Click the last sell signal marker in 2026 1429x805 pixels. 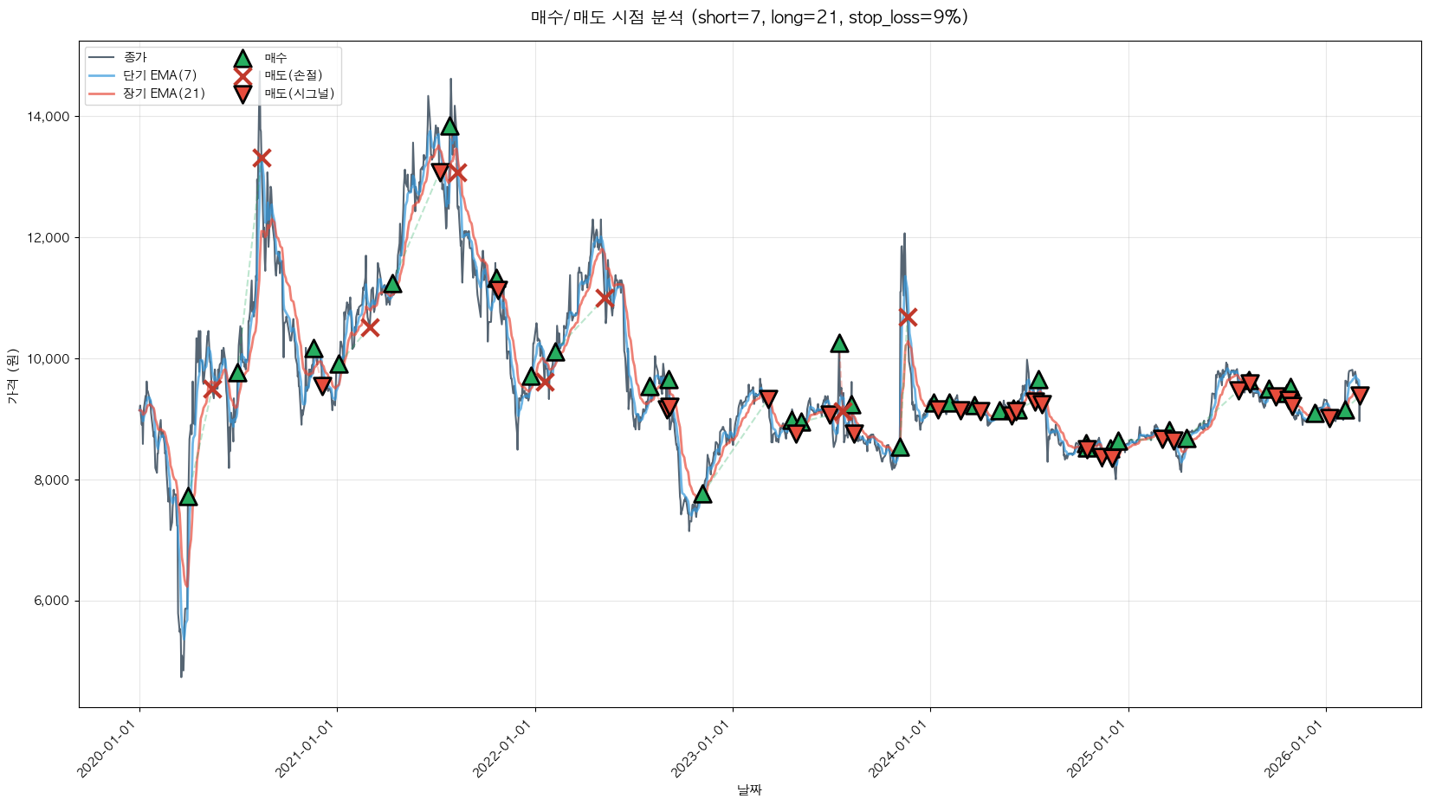click(1359, 396)
